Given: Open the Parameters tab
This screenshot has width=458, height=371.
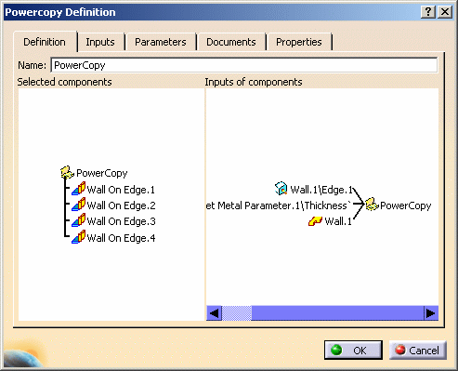Looking at the screenshot, I should (161, 42).
